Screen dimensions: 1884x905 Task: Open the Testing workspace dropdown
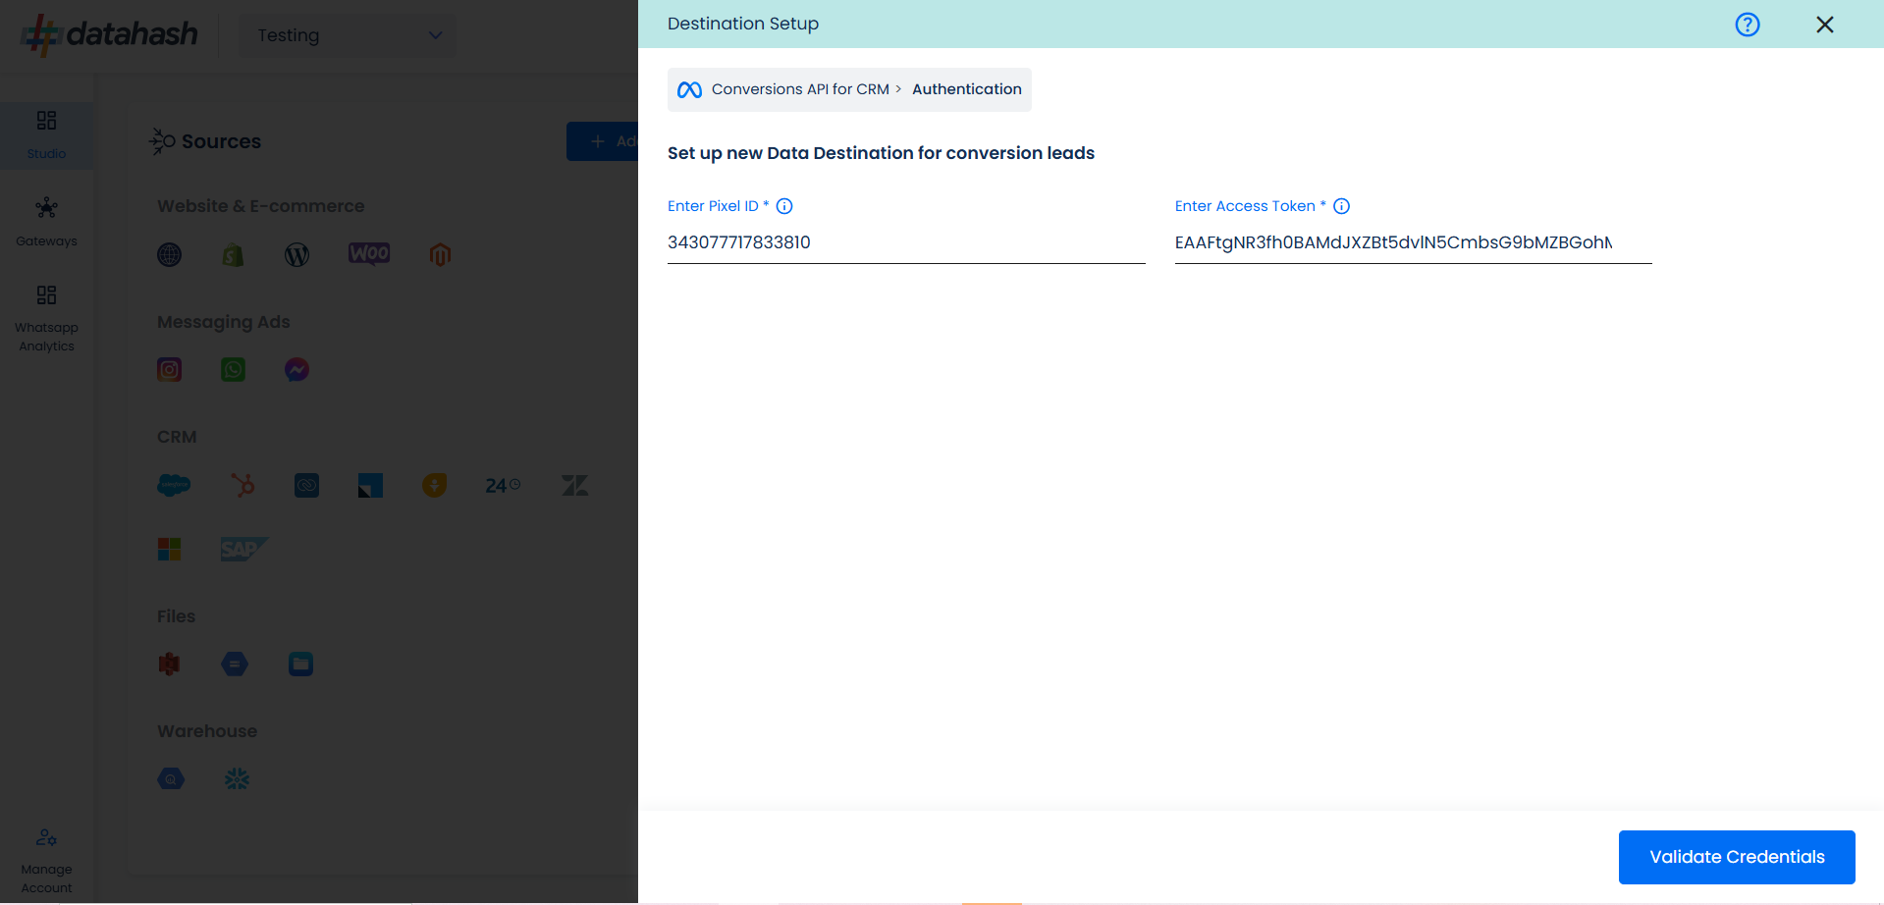[348, 35]
